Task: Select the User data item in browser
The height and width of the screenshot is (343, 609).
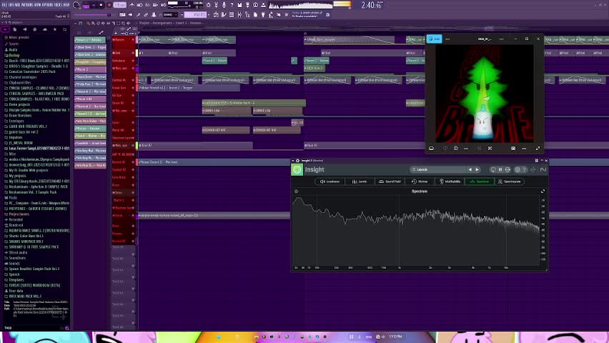Action: coord(14,291)
